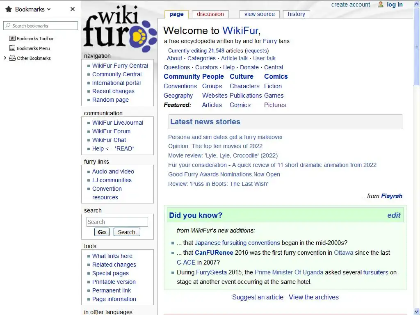Screen dimensions: 420x315
Task: Click the Bookmarks Menu folder icon
Action: [x=12, y=48]
